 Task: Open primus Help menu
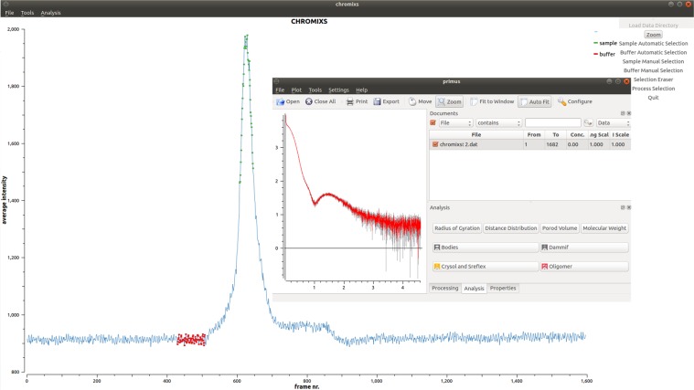pos(361,90)
